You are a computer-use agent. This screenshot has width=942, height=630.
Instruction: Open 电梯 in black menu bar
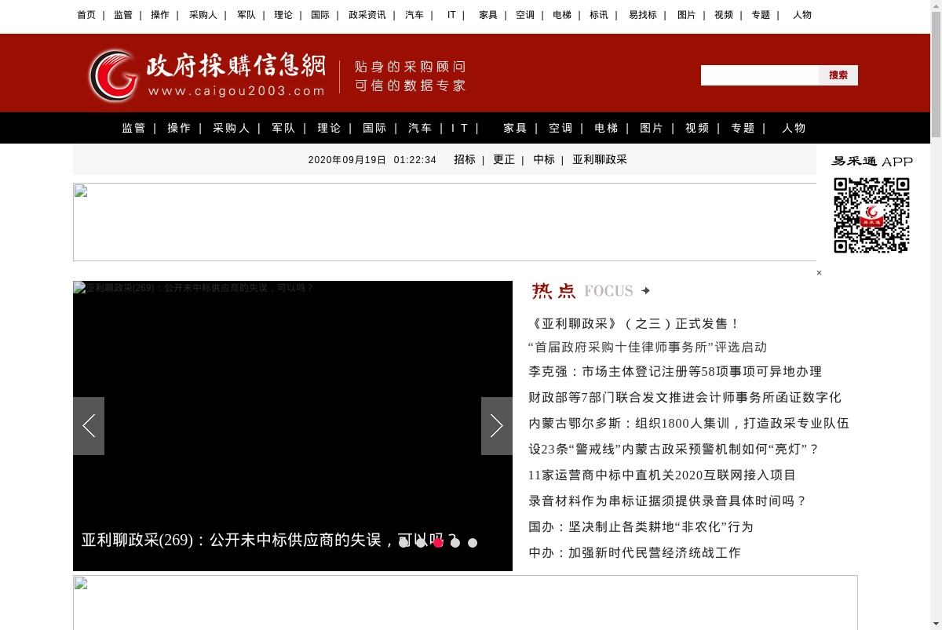pos(607,128)
